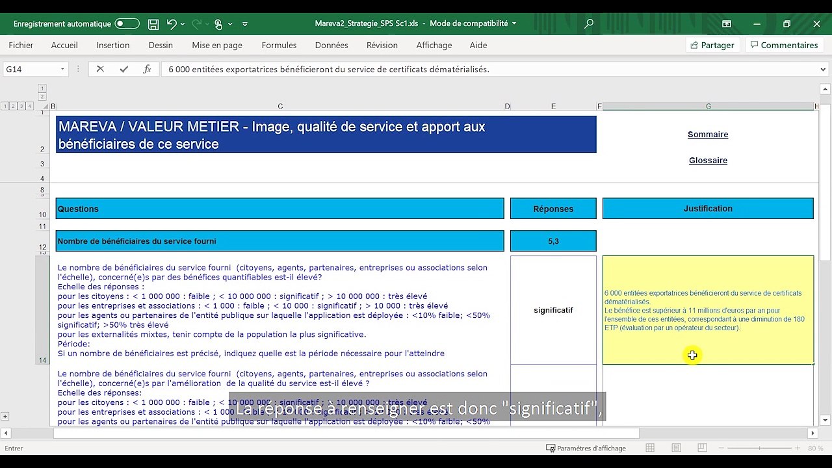Screen dimensions: 832x468
Task: Click column outline level 1 button
Action: [42, 88]
